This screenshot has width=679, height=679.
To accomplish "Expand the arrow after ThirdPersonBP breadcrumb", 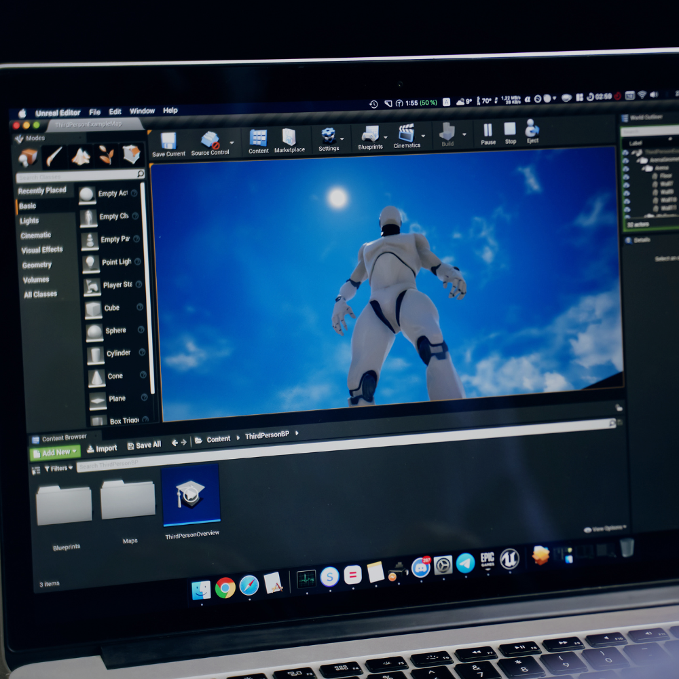I will pyautogui.click(x=297, y=433).
